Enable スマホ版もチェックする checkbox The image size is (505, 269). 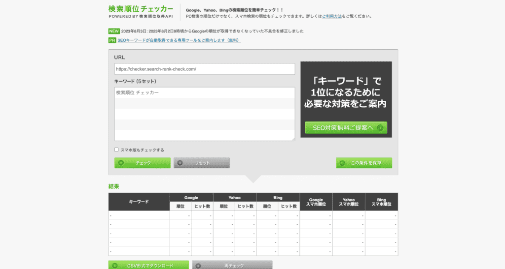pyautogui.click(x=116, y=149)
